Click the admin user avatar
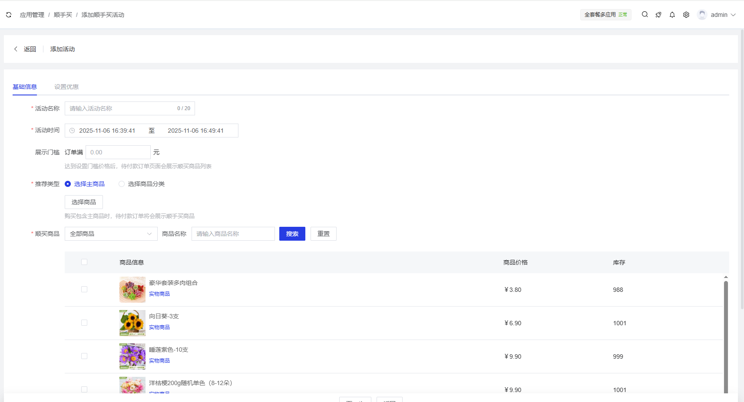Image resolution: width=744 pixels, height=402 pixels. click(x=701, y=15)
